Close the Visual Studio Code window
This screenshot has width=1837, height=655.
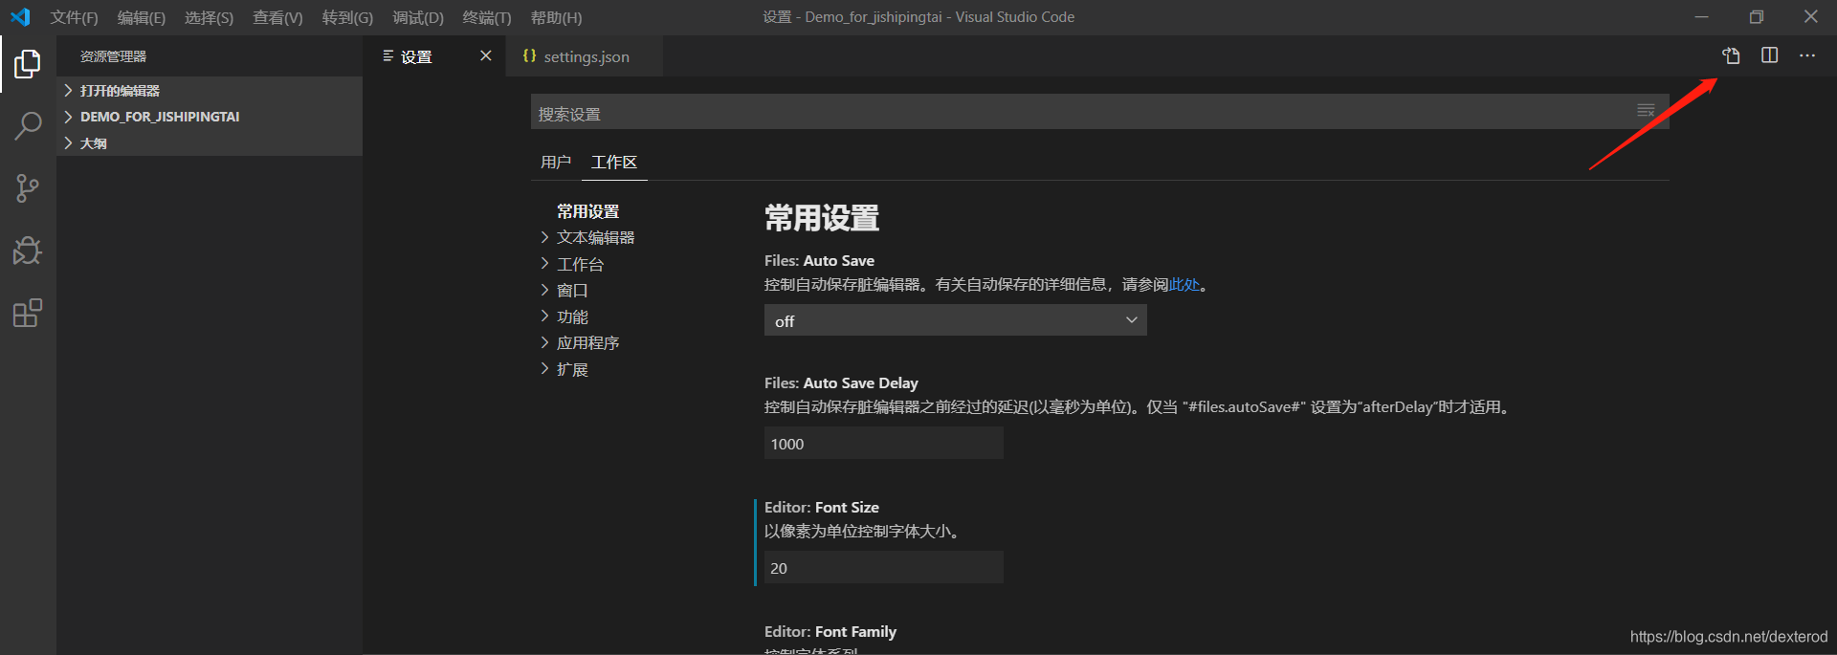[x=1811, y=17]
